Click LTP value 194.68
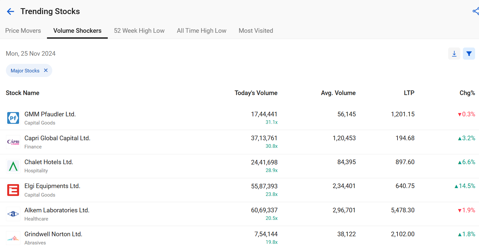 click(x=405, y=138)
